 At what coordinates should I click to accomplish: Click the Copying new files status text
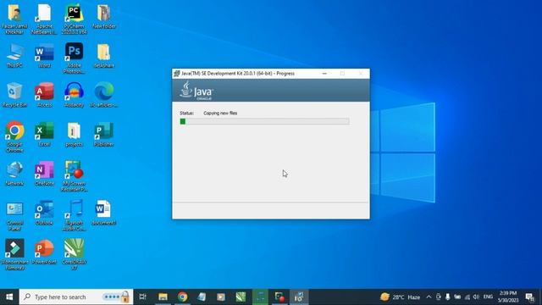(220, 113)
